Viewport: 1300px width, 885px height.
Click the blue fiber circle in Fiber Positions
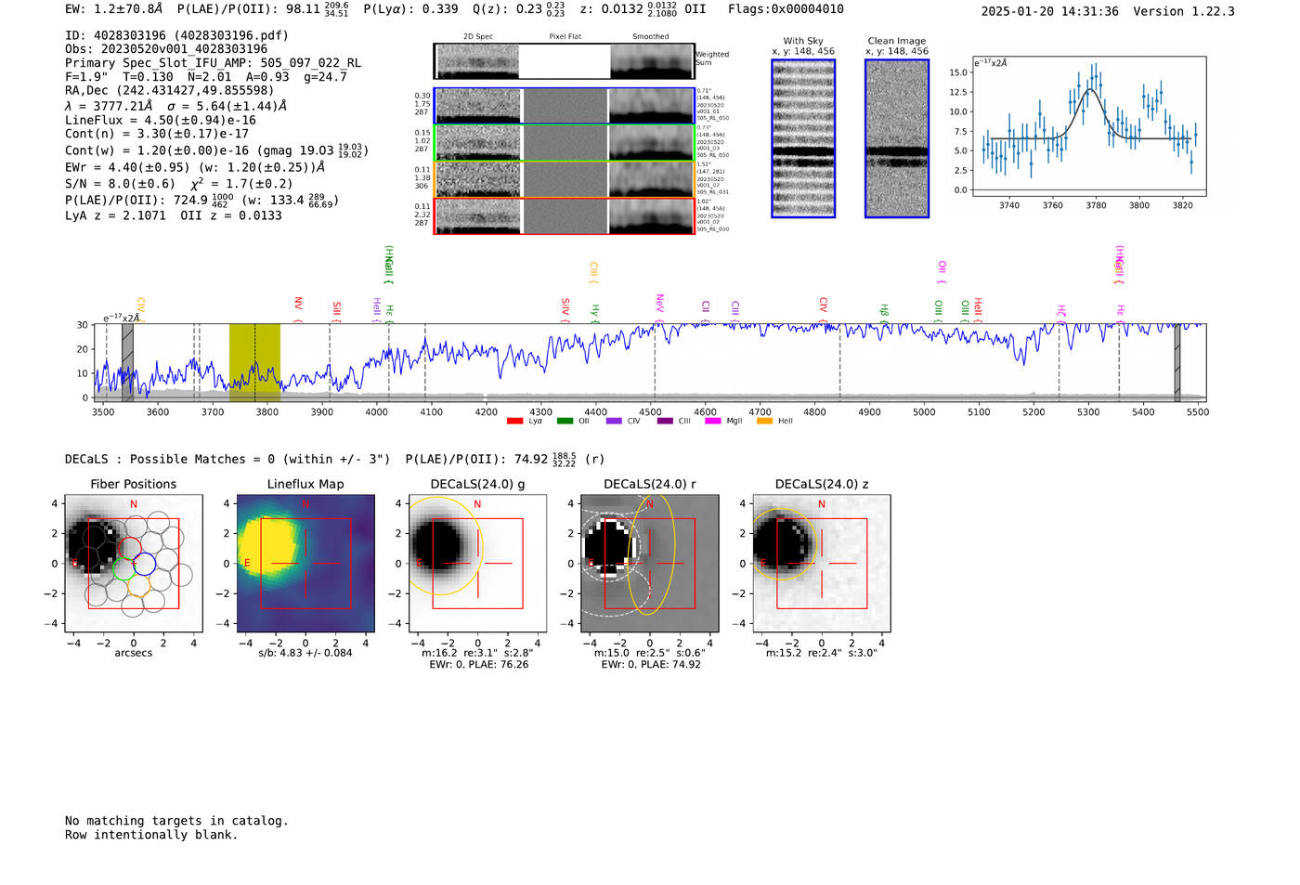click(x=143, y=563)
